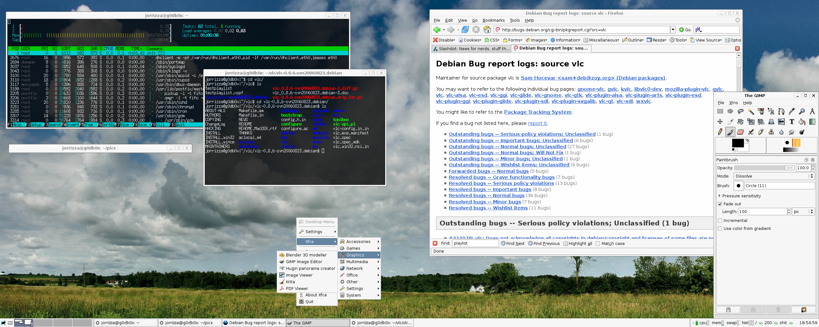Toggle the Fade out checkbox

point(720,204)
